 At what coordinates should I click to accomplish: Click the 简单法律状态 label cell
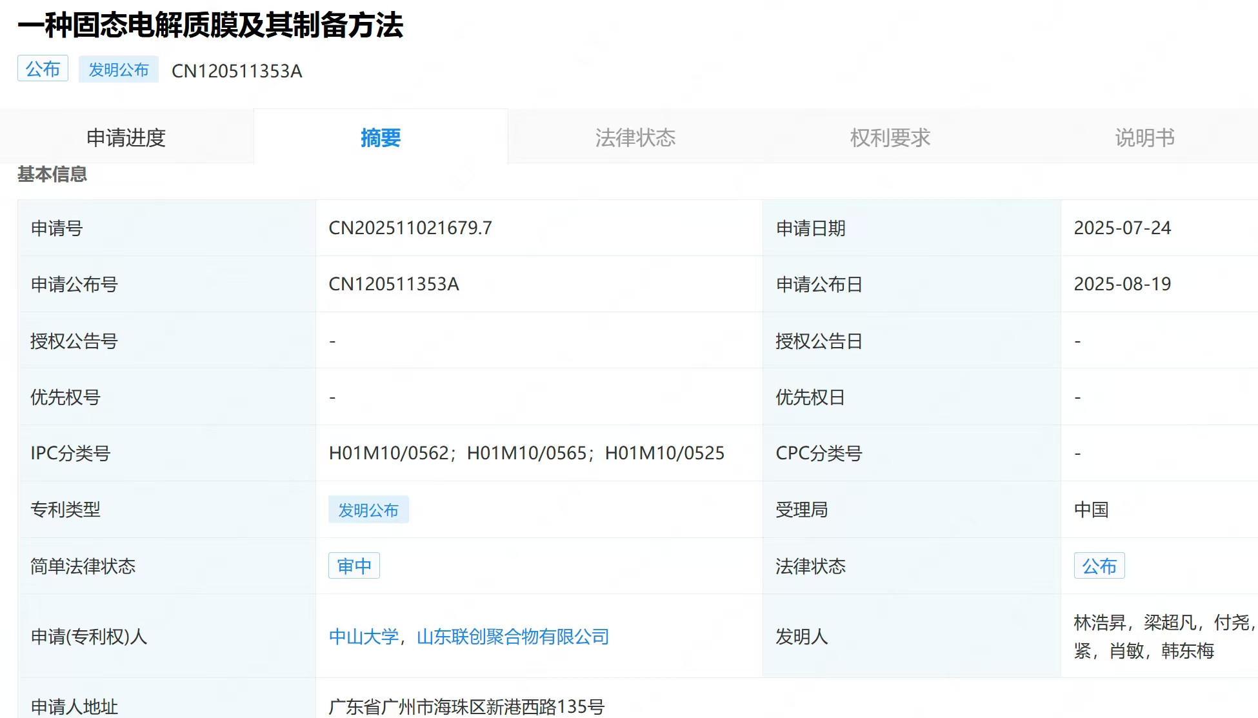point(167,566)
